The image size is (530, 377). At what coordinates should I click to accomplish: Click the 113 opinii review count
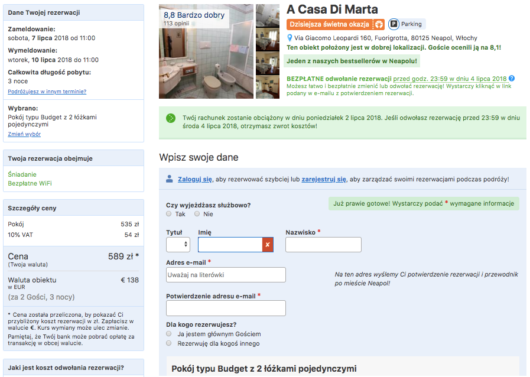(177, 23)
